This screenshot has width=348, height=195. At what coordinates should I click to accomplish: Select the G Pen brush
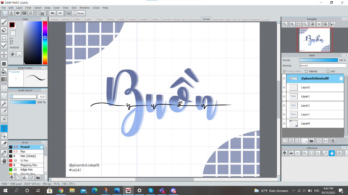26,160
